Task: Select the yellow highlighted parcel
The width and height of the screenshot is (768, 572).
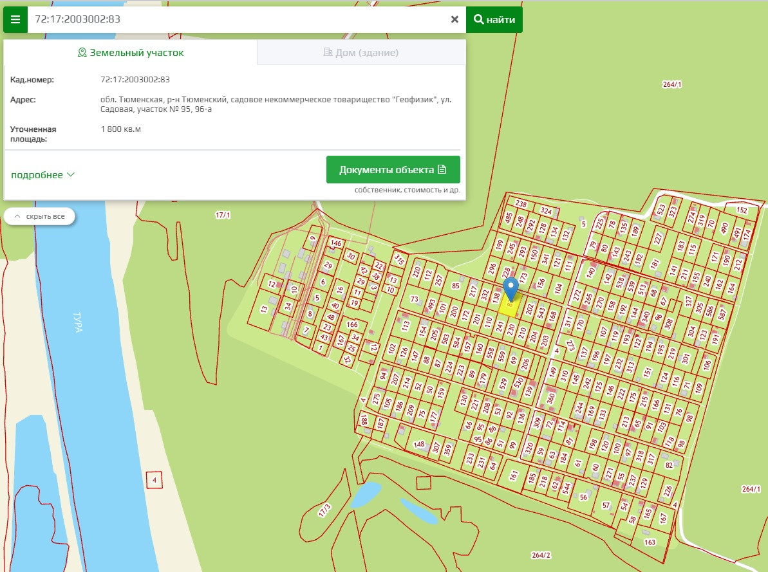Action: 509,306
